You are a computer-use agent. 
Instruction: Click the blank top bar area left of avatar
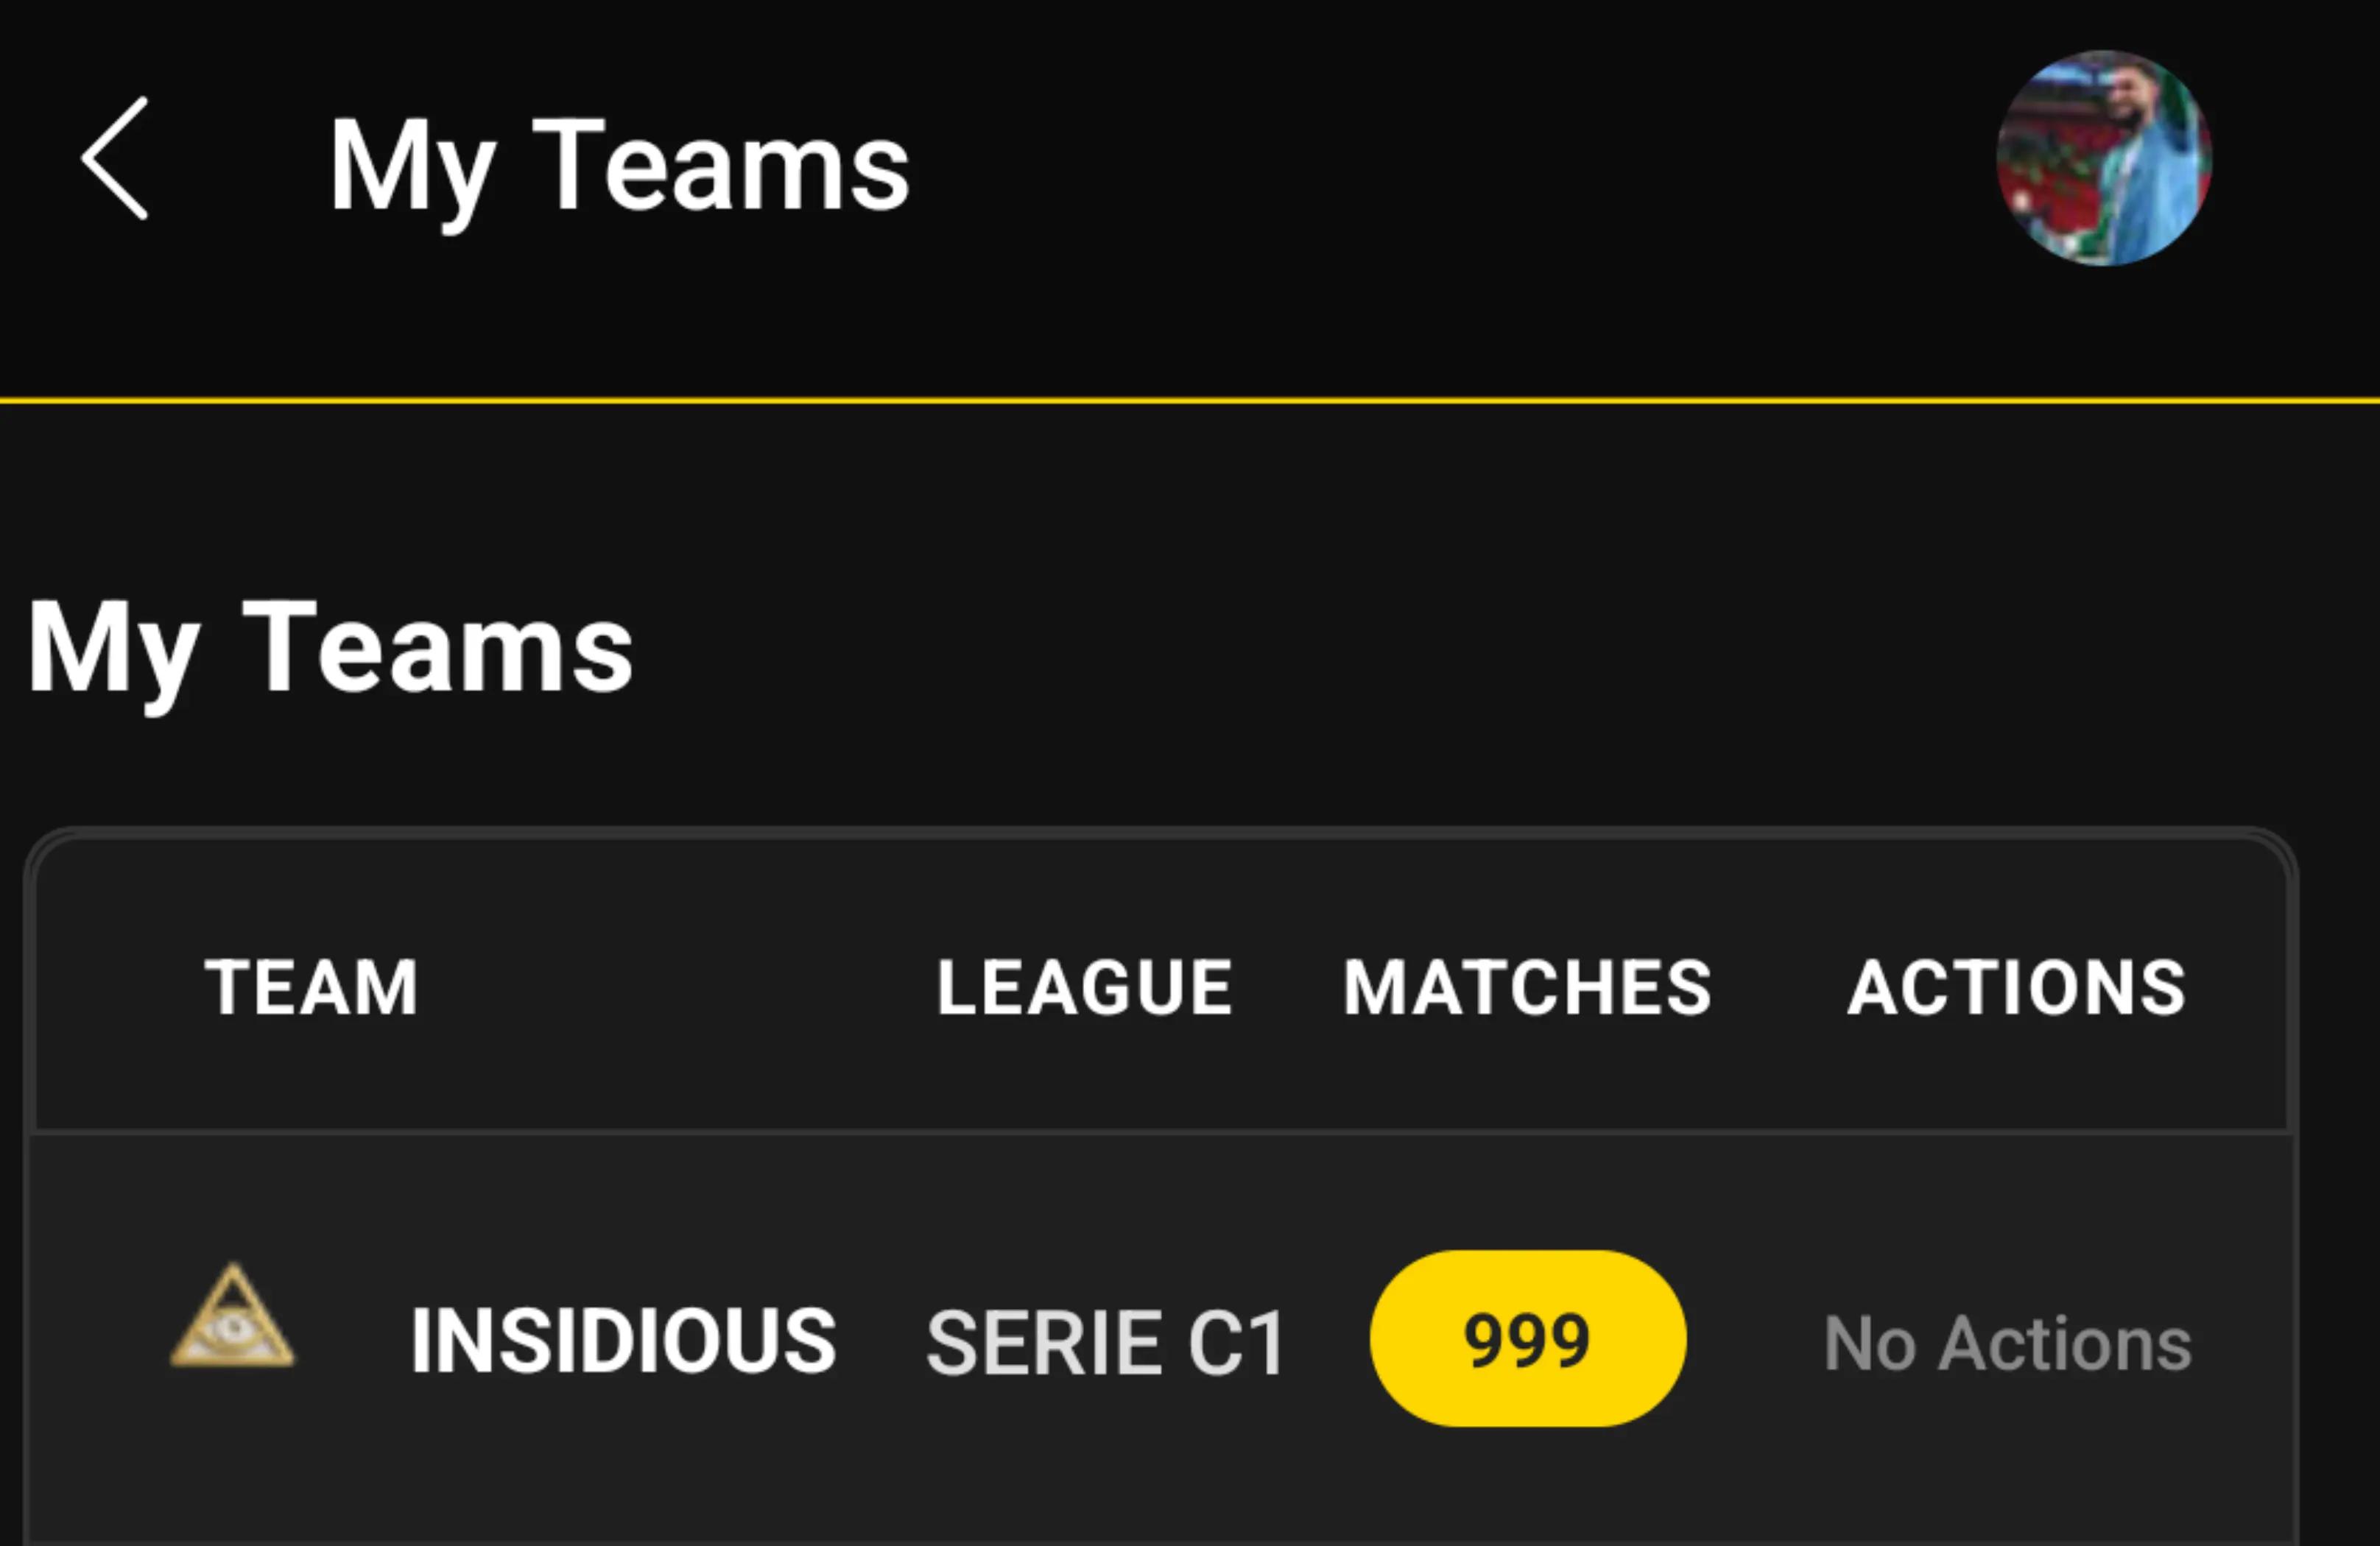pyautogui.click(x=1450, y=160)
